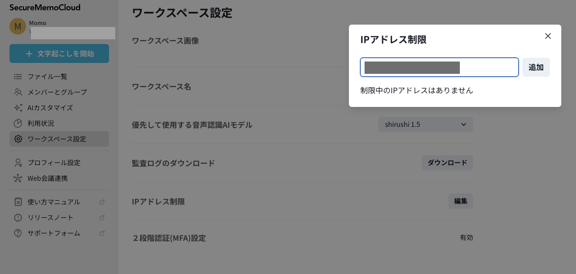
Task: Open the shirushi 1.5 model dropdown
Action: (425, 124)
